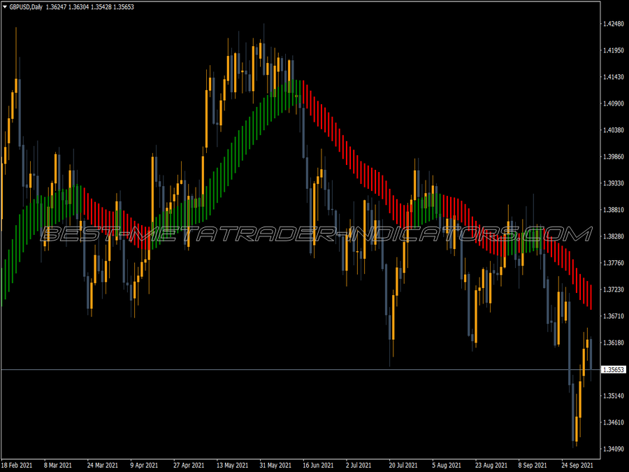Click price axis label 1.34090
The height and width of the screenshot is (472, 629).
pyautogui.click(x=614, y=449)
